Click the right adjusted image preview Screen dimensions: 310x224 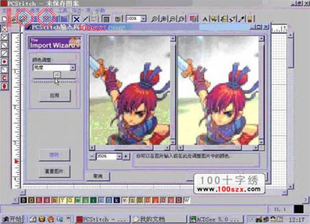[218, 90]
